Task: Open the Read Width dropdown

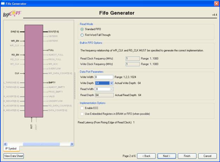Action: [111, 89]
